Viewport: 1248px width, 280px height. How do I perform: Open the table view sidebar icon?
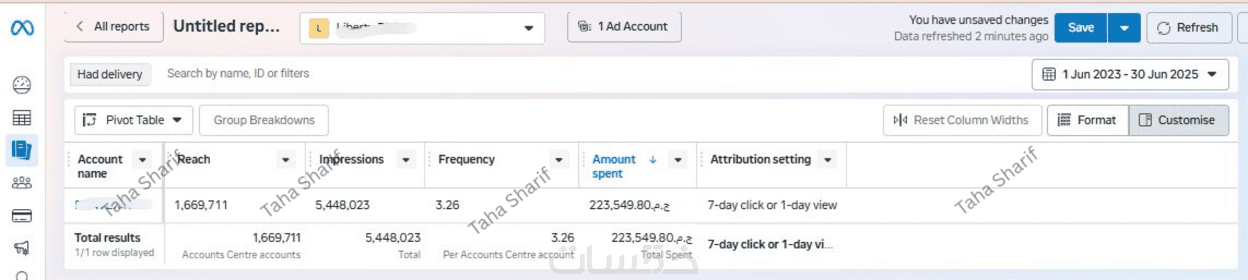(22, 118)
